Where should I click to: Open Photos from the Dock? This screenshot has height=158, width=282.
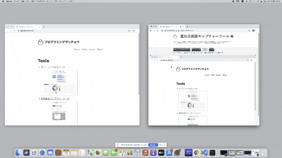(98, 153)
